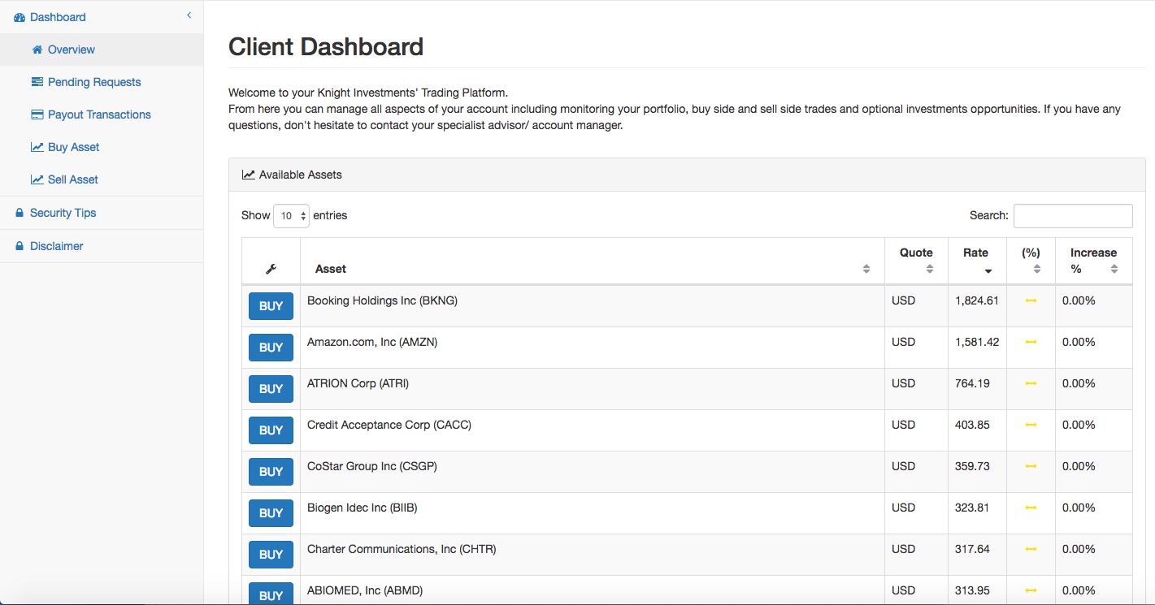1155x605 pixels.
Task: Open Security Tips section
Action: point(102,213)
